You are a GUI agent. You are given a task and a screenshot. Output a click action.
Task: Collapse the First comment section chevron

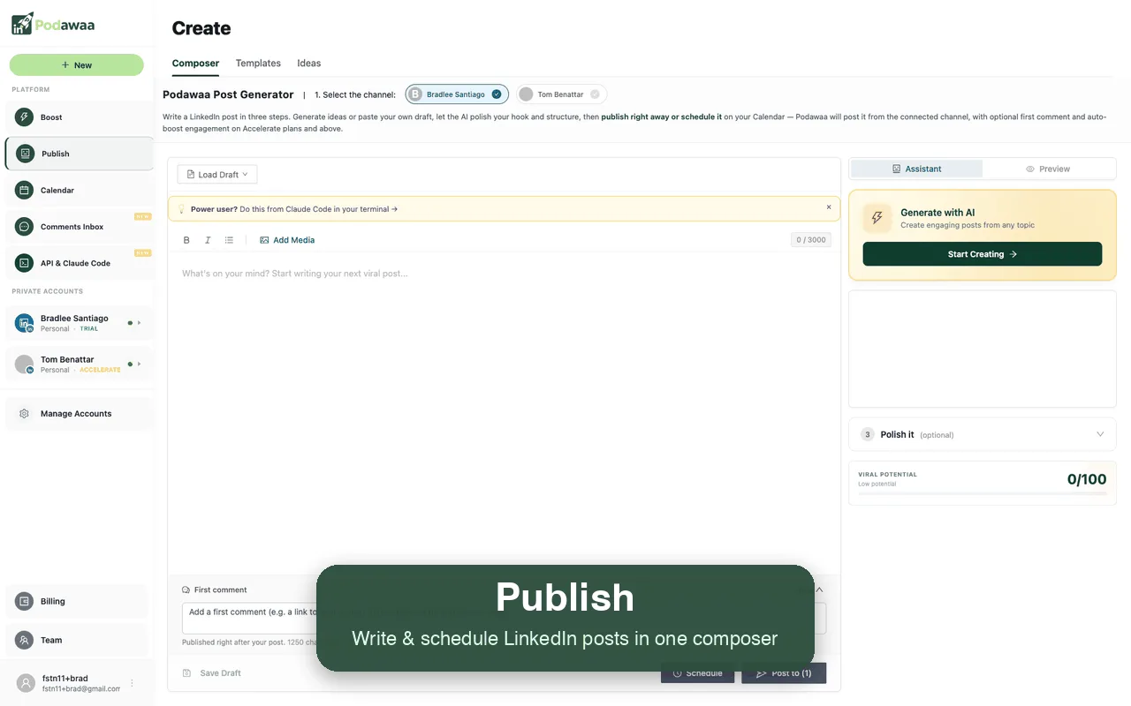tap(819, 590)
